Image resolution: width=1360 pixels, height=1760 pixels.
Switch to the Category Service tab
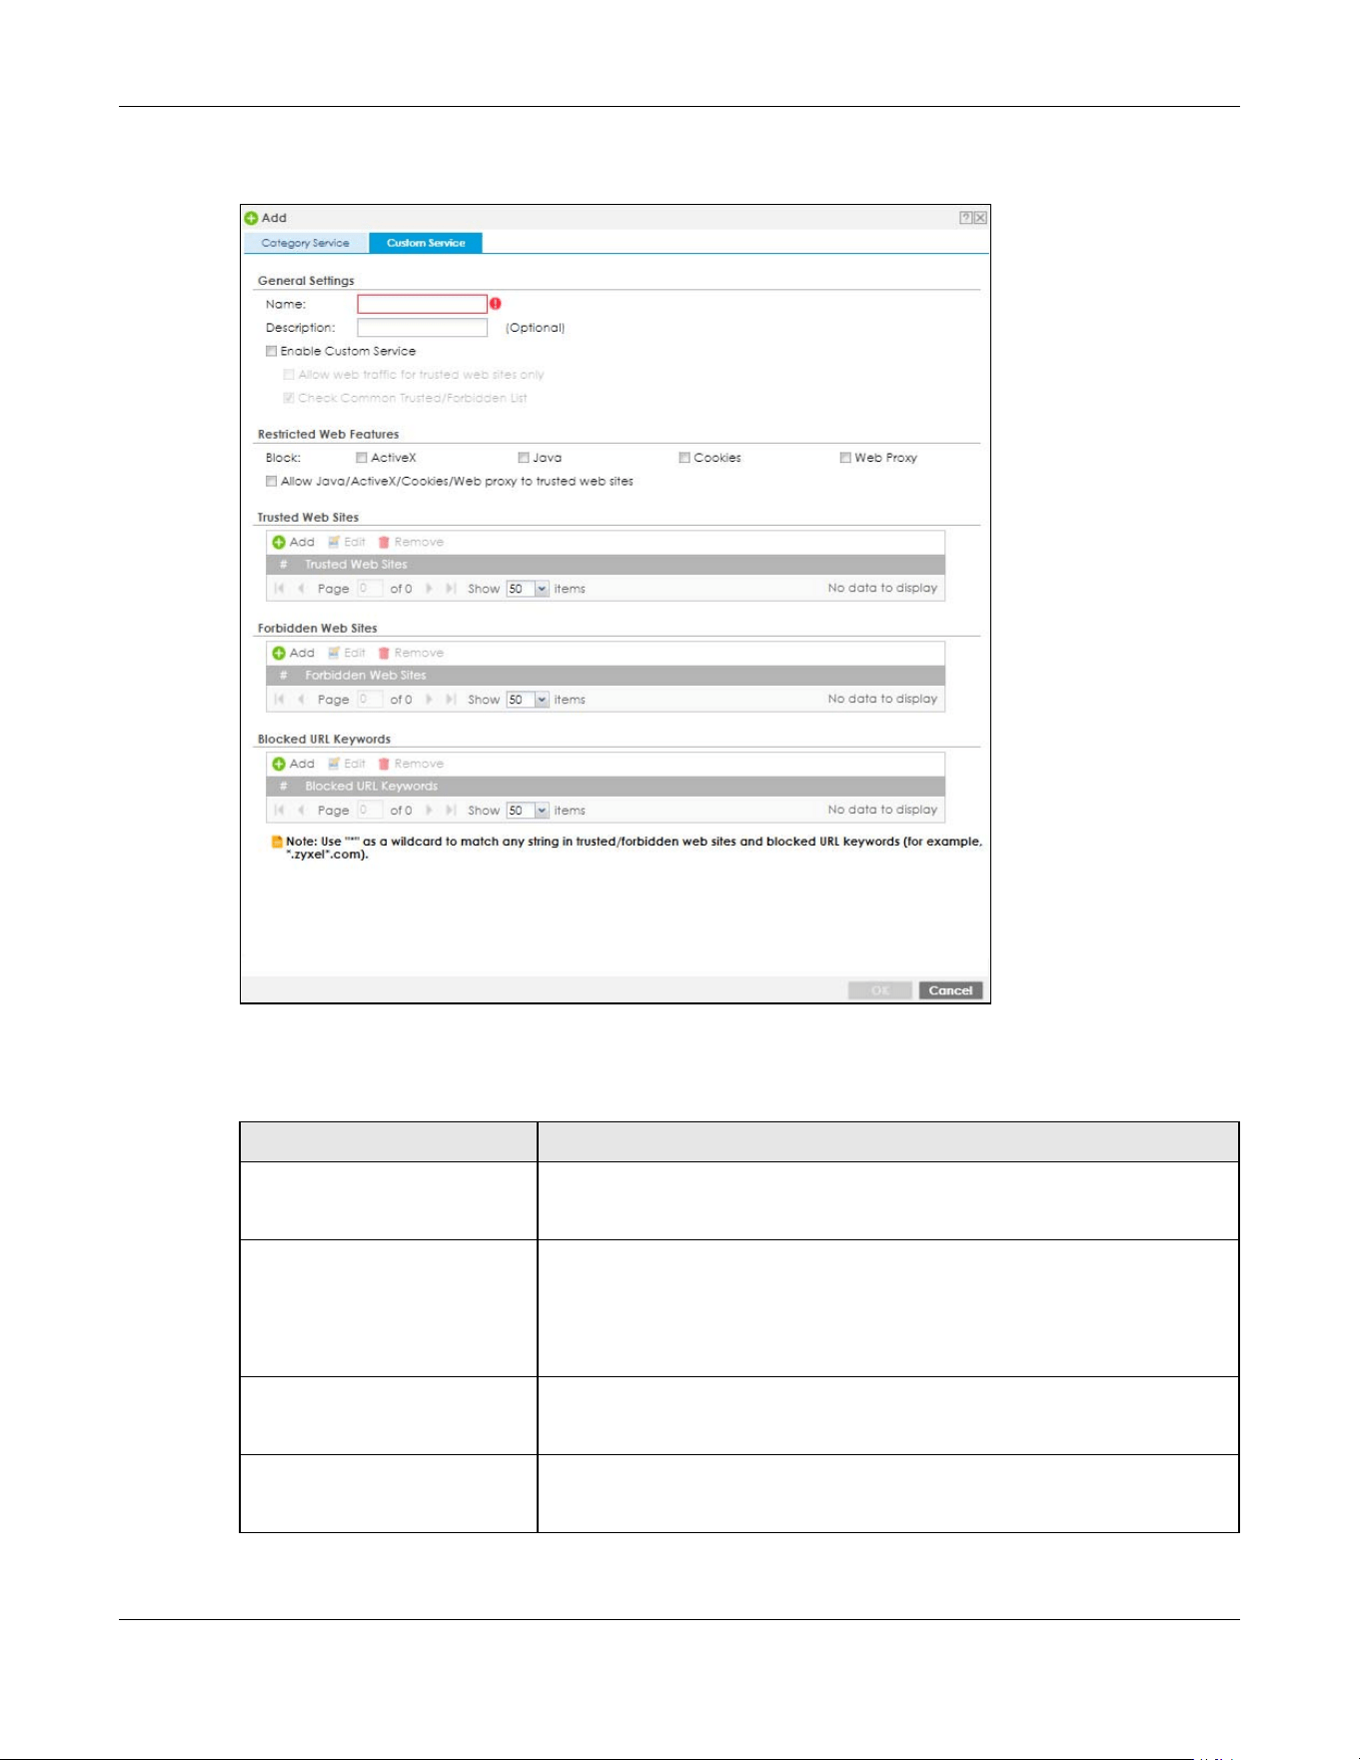306,243
